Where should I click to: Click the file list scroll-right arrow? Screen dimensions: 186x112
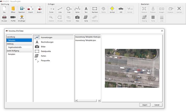pos(99,100)
